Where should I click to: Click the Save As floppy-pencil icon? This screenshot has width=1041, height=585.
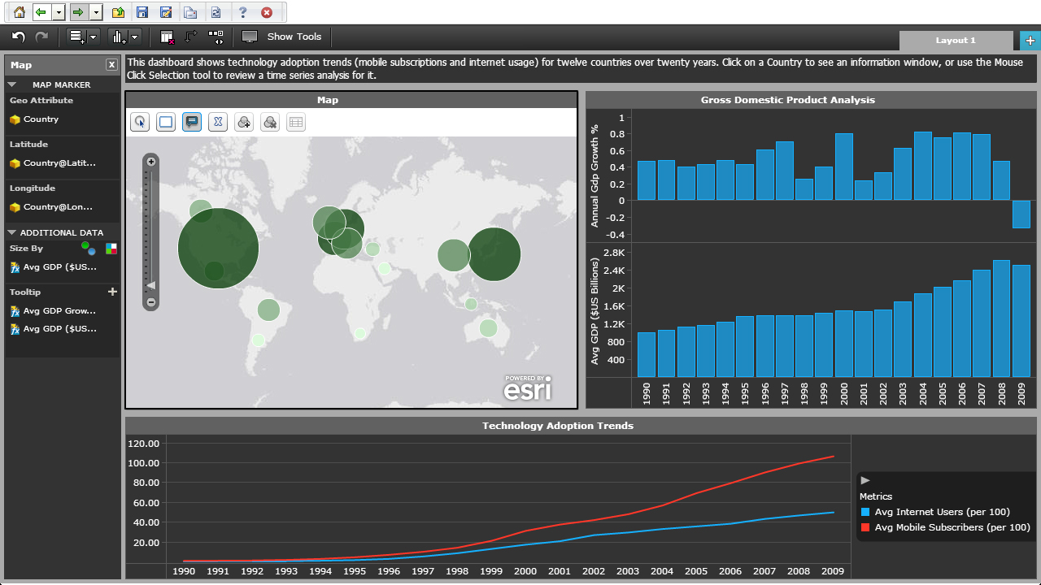click(x=167, y=12)
